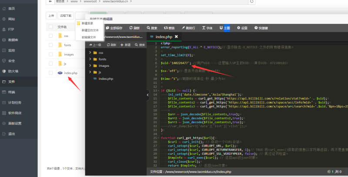The image size is (348, 177).
Task: Fold function block at line 25
Action: [x=158, y=138]
